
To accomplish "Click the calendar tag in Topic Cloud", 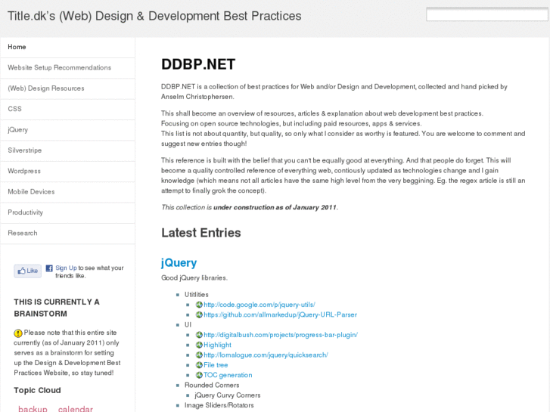I will [x=76, y=409].
